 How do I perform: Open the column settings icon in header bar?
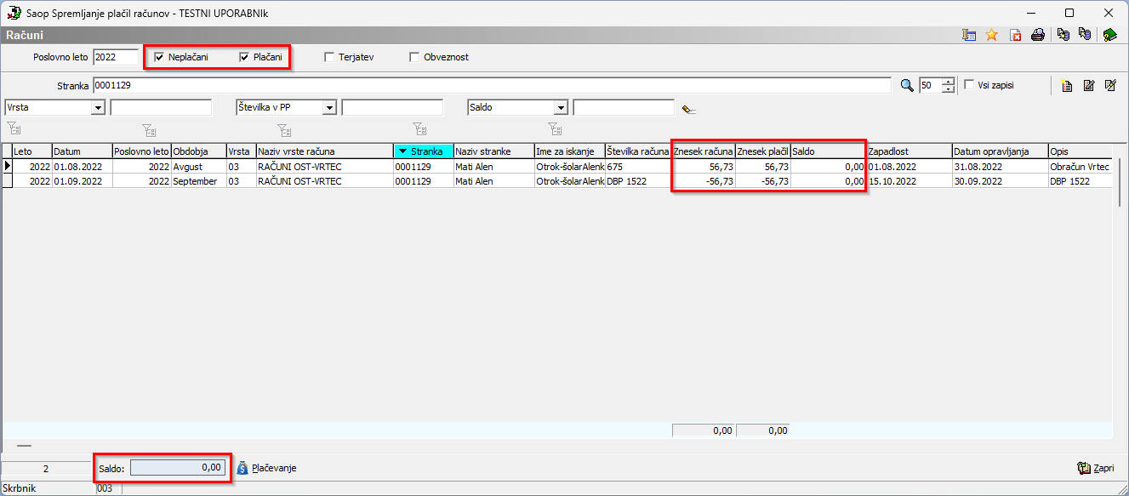click(969, 35)
